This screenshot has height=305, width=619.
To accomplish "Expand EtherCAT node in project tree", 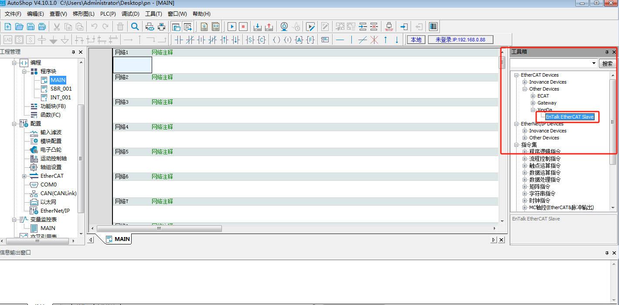I will (x=24, y=176).
